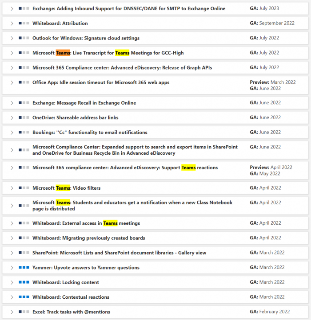Click highlighted 'Teams' in Support Teams reactions title
311x320 pixels.
tap(188, 168)
